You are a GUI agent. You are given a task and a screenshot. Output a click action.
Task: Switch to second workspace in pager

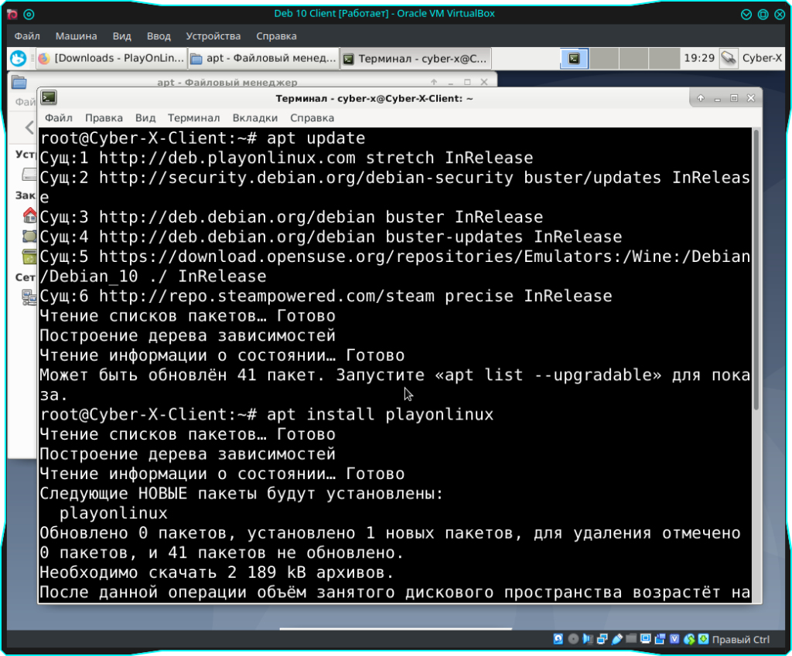pyautogui.click(x=603, y=58)
